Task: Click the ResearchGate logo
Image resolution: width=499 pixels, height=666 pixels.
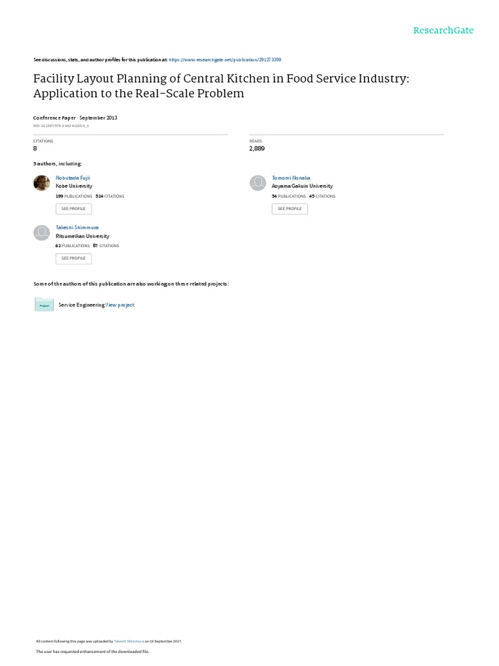Action: pyautogui.click(x=443, y=31)
